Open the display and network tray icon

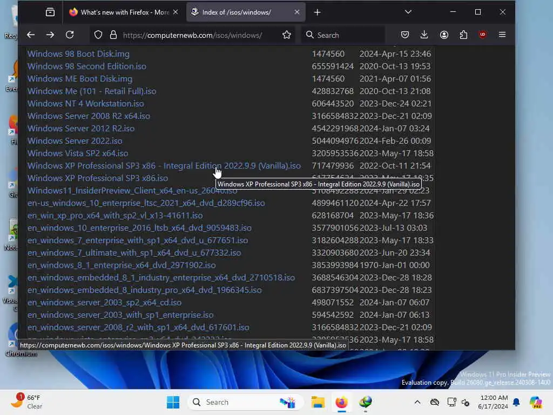pyautogui.click(x=451, y=402)
